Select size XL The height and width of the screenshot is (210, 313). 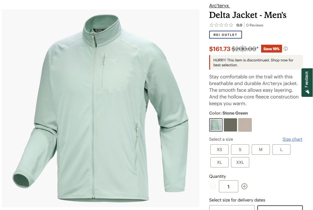click(x=219, y=162)
